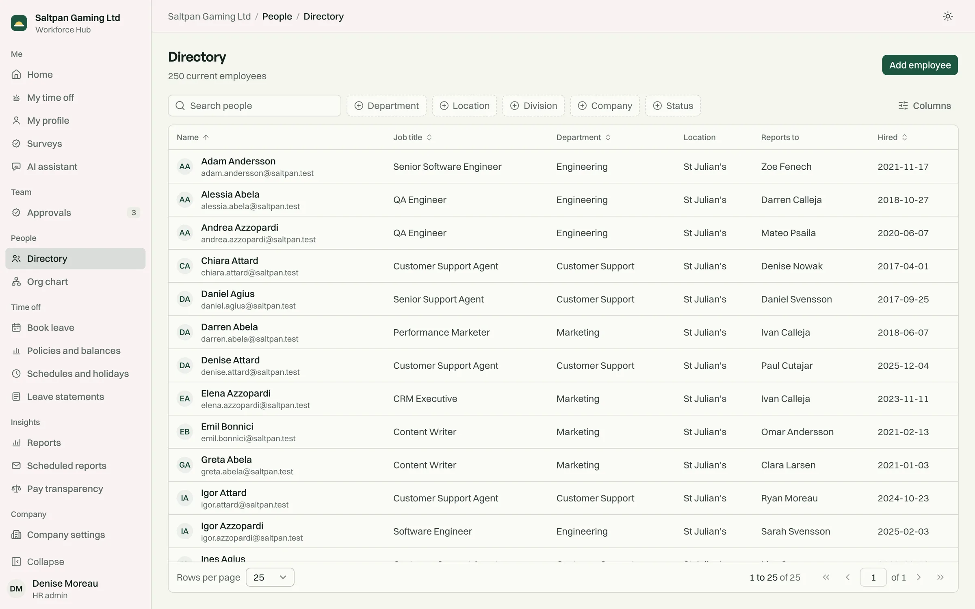The height and width of the screenshot is (609, 975).
Task: Add a Location filter
Action: [x=464, y=106]
